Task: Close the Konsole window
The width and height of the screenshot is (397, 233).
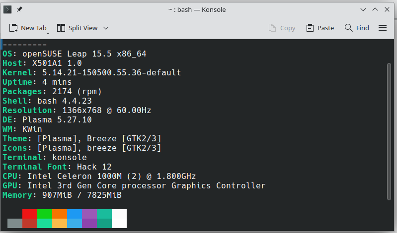Action: pyautogui.click(x=387, y=9)
